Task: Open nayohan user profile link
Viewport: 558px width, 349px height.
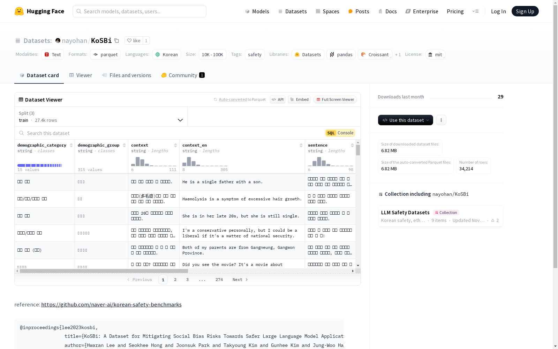Action: [x=74, y=40]
